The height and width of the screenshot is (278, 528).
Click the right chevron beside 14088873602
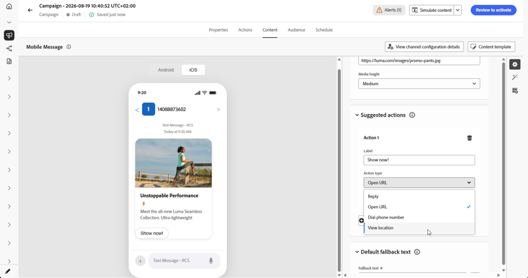click(218, 109)
